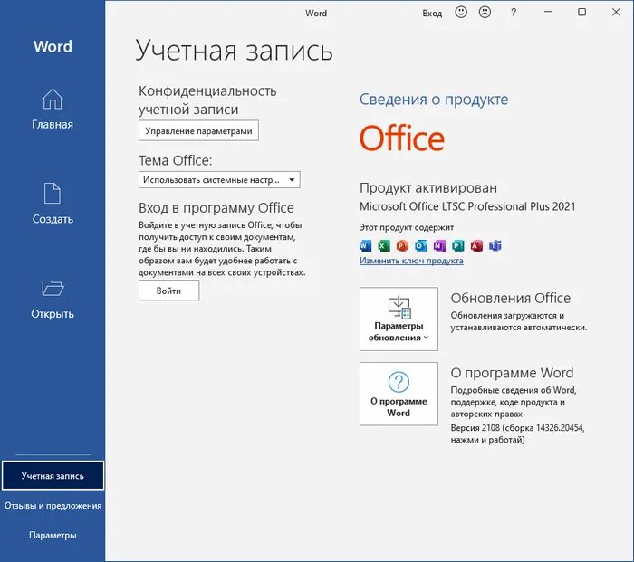Screen dimensions: 634x562
Task: Select the Учетная запись sidebar item
Action: [x=53, y=475]
